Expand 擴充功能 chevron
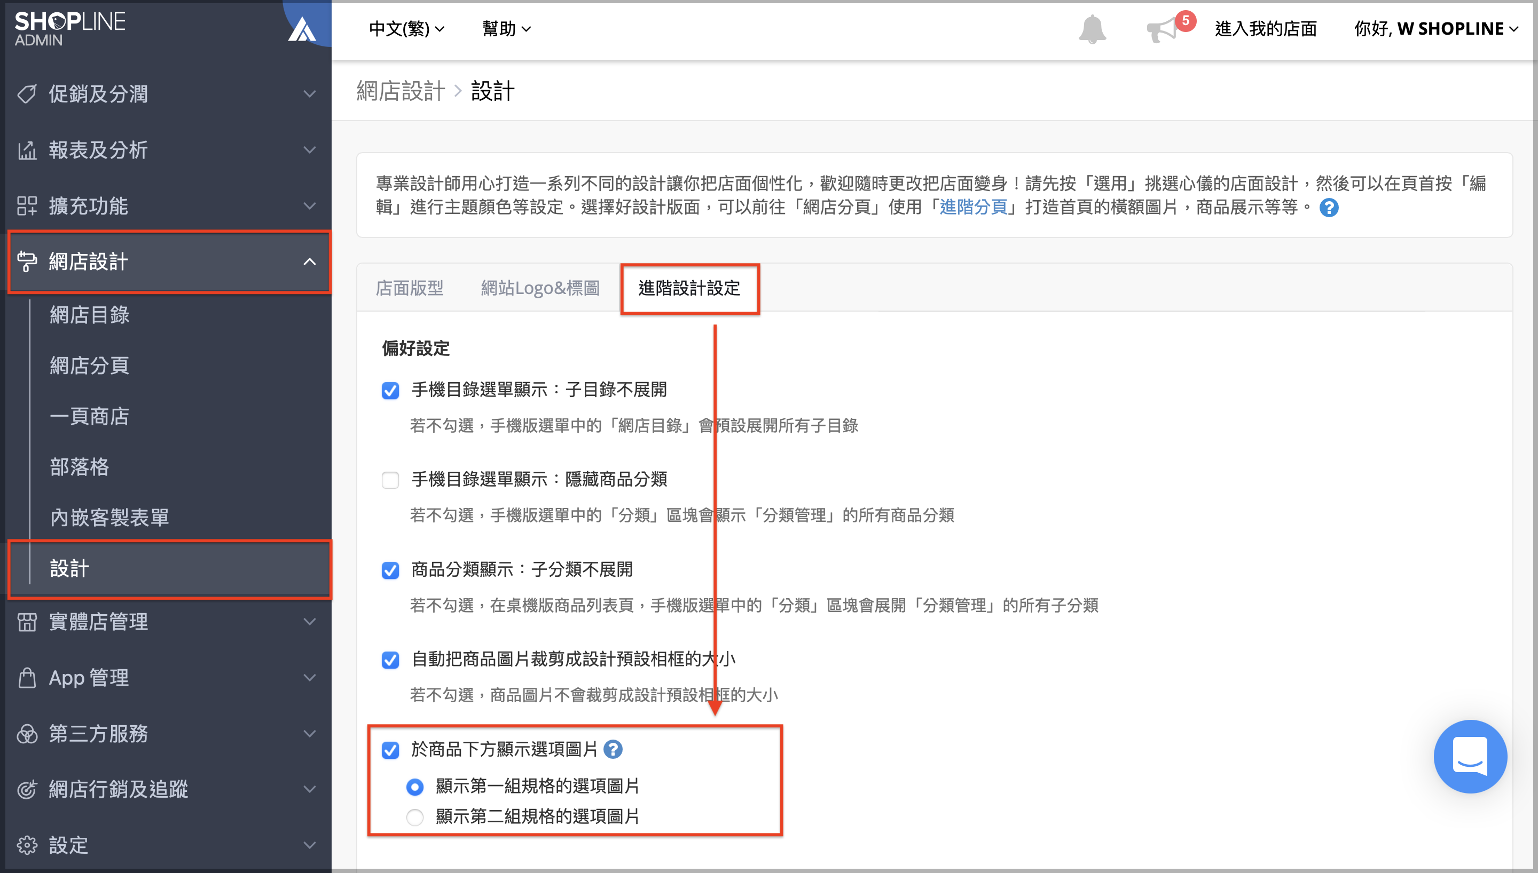1538x873 pixels. (310, 205)
